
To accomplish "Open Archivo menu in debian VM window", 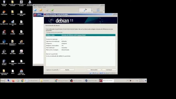I will (x=46, y=16).
